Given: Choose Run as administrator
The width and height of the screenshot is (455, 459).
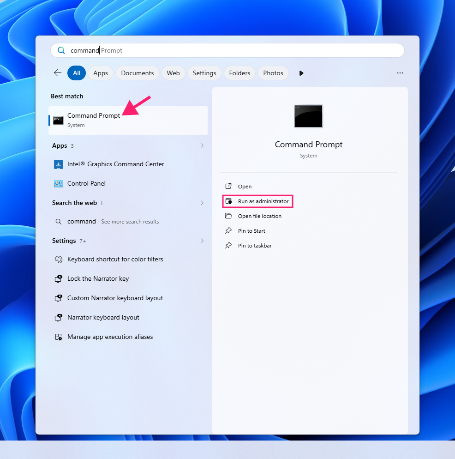Looking at the screenshot, I should [263, 201].
